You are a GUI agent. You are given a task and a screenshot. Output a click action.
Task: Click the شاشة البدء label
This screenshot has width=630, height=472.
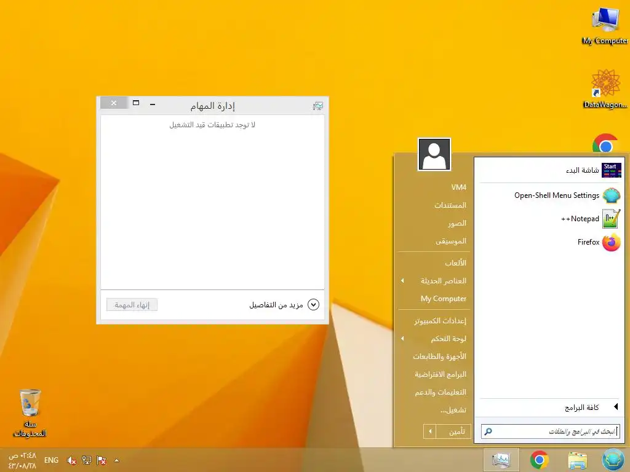(582, 170)
